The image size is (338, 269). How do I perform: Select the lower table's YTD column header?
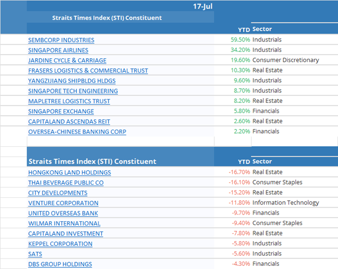click(x=244, y=162)
